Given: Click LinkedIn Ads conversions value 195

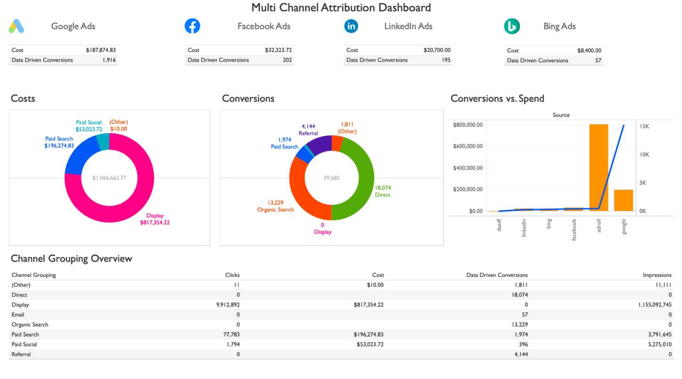Looking at the screenshot, I should tap(446, 60).
